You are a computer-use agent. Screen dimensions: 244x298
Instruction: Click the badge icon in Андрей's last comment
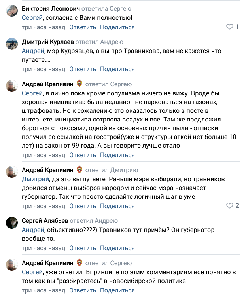click(x=80, y=263)
